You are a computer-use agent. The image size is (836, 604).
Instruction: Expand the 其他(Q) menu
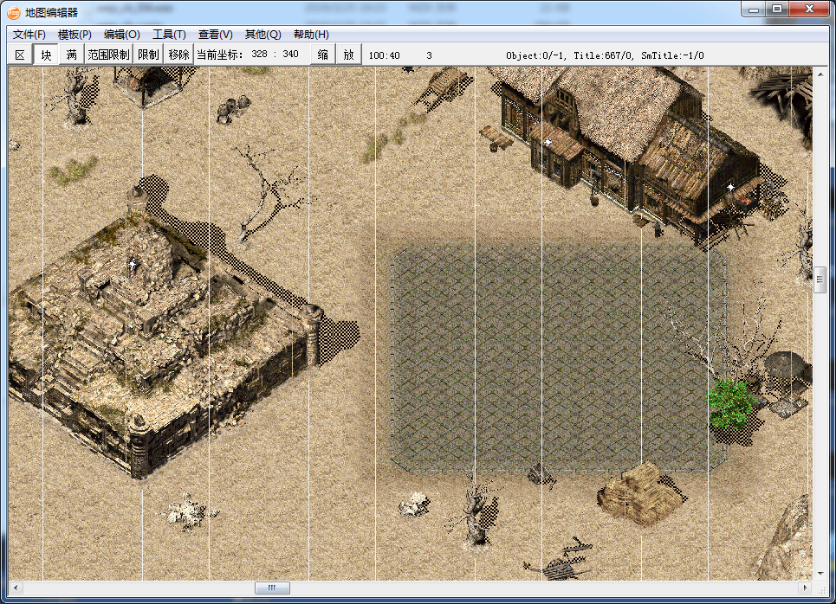(262, 35)
